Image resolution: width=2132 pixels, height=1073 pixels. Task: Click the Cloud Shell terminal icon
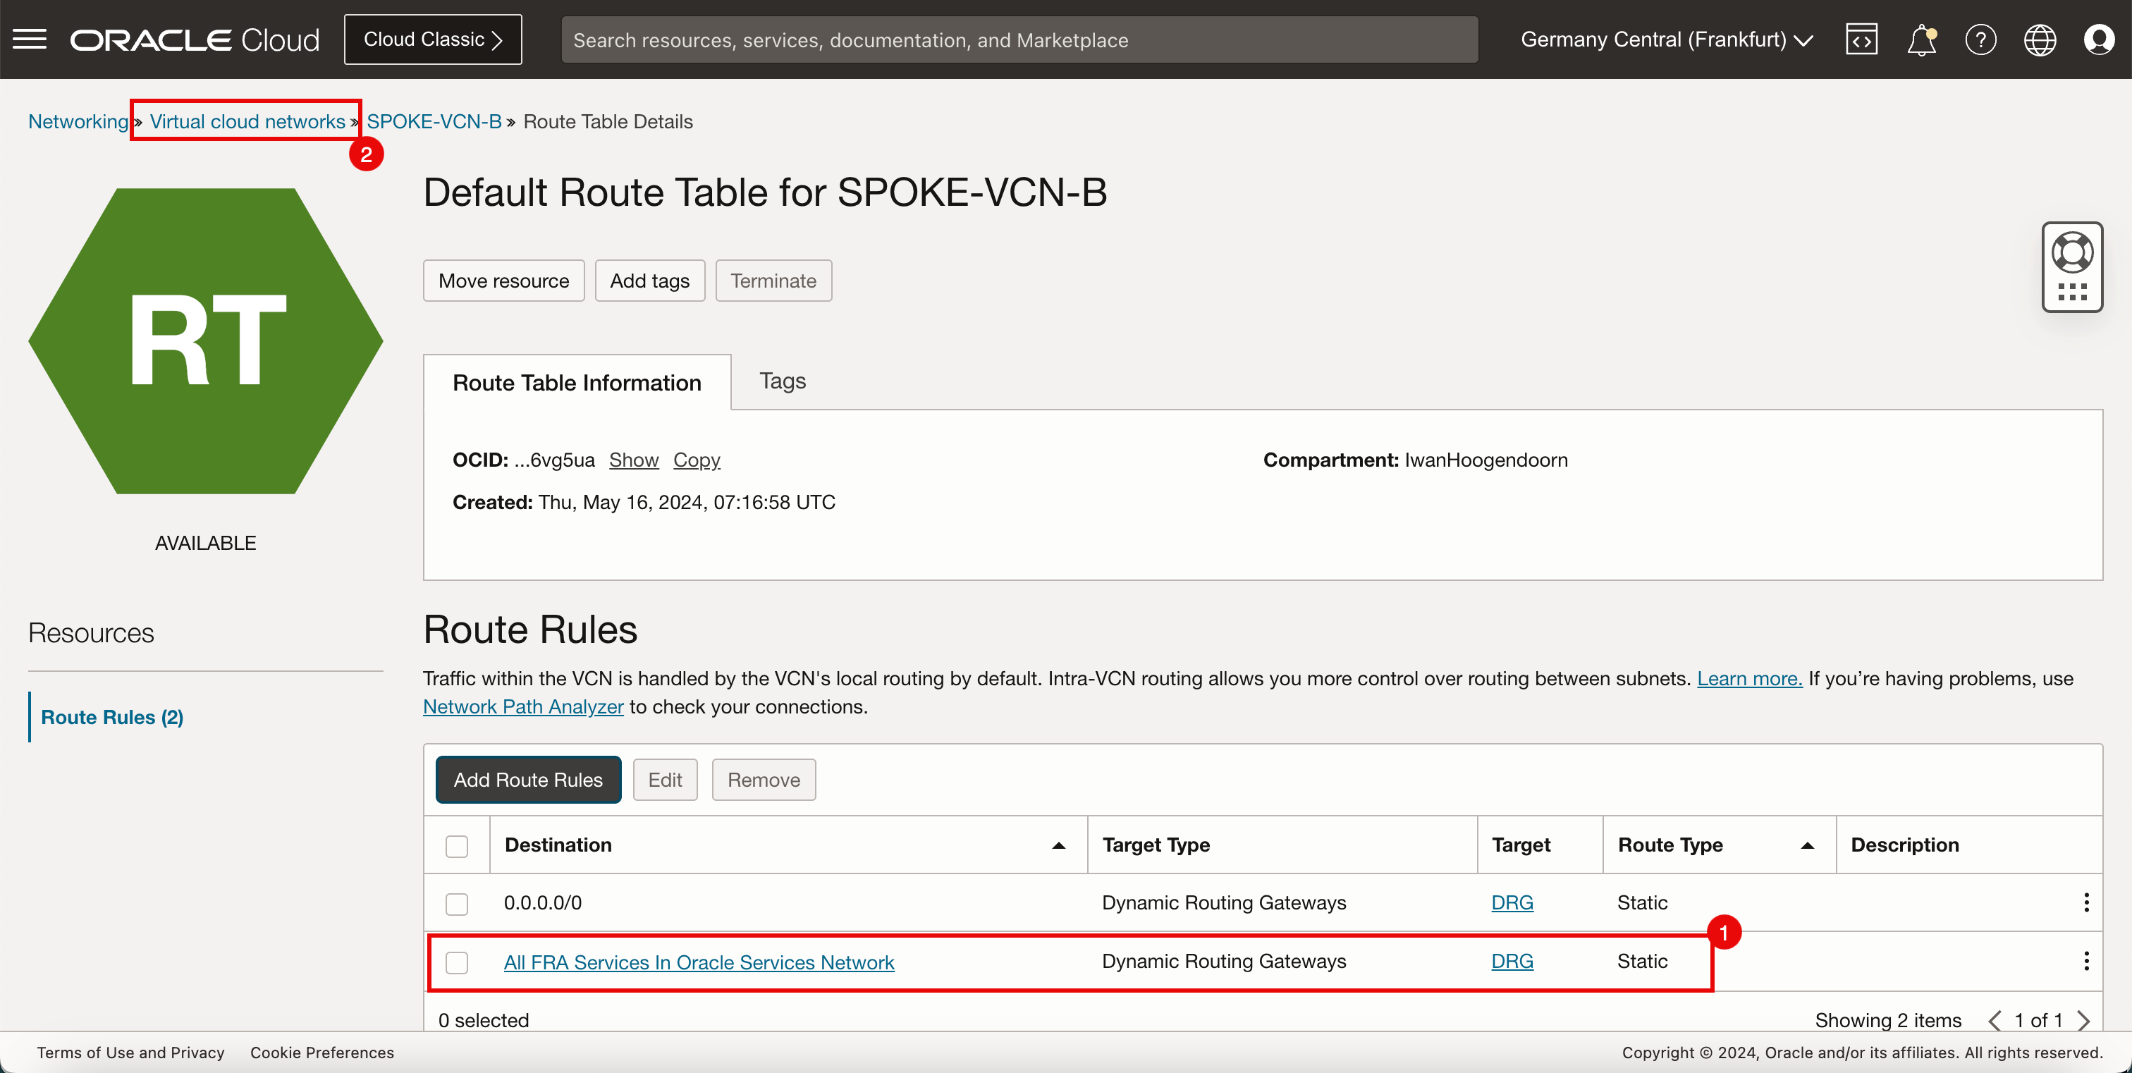pos(1863,38)
